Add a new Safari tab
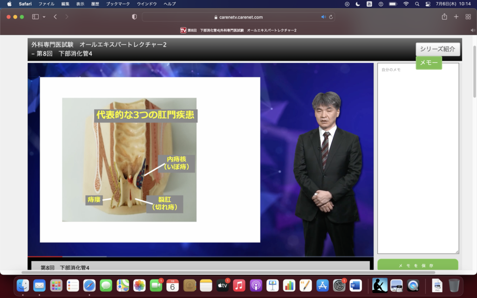The image size is (477, 298). coord(456,17)
